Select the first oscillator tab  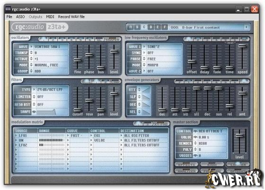(44, 39)
